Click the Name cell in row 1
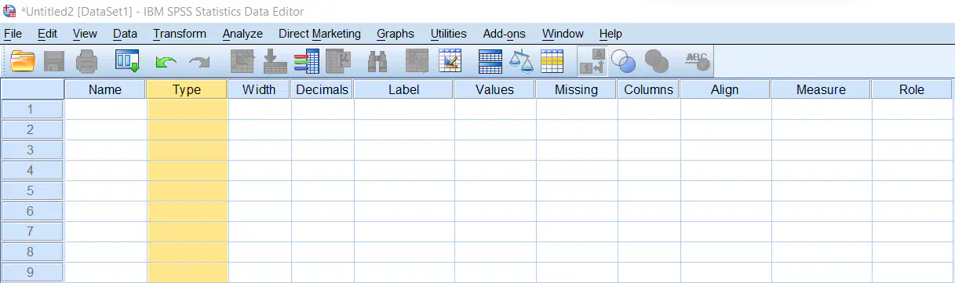Screen dimensions: 955x283 click(x=105, y=109)
